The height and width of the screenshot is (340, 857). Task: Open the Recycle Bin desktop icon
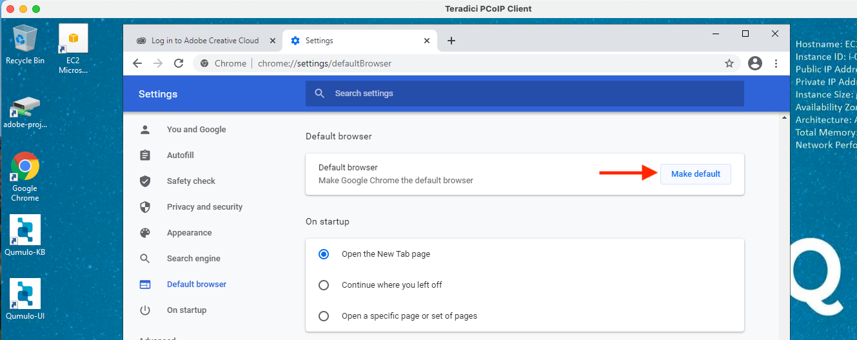pos(25,44)
